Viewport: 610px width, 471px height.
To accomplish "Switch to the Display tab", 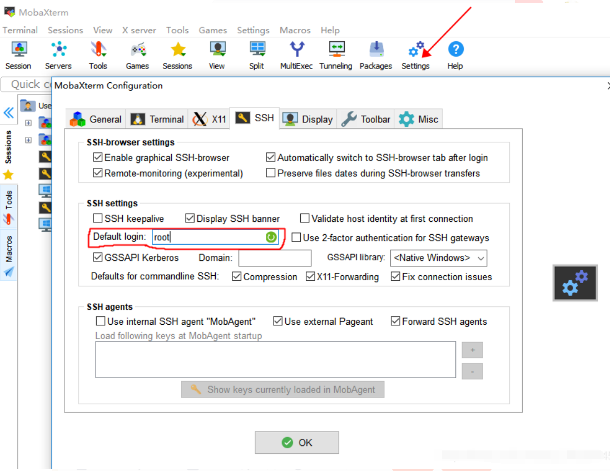I will point(308,119).
